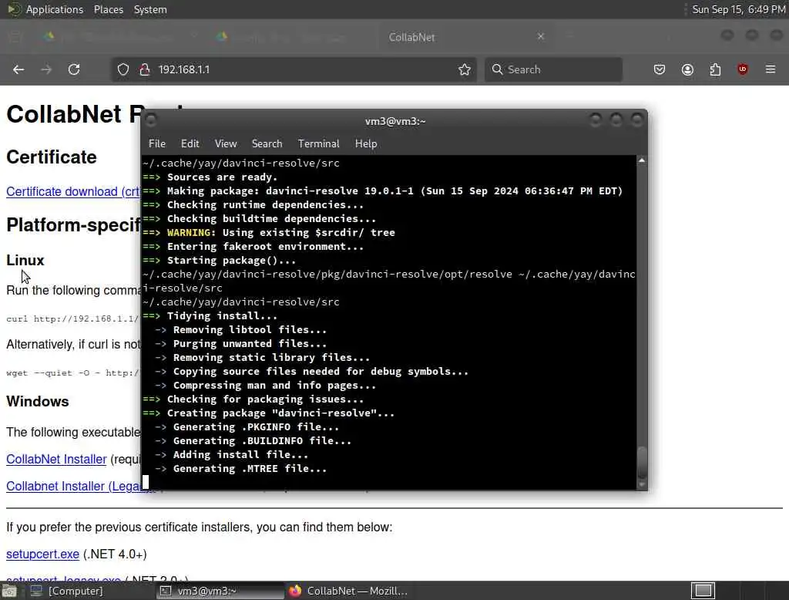Go back using the browser back arrow
Viewport: 789px width, 600px height.
pos(18,69)
